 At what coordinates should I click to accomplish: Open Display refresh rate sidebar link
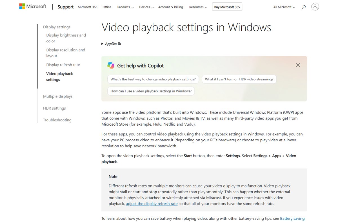click(x=63, y=65)
